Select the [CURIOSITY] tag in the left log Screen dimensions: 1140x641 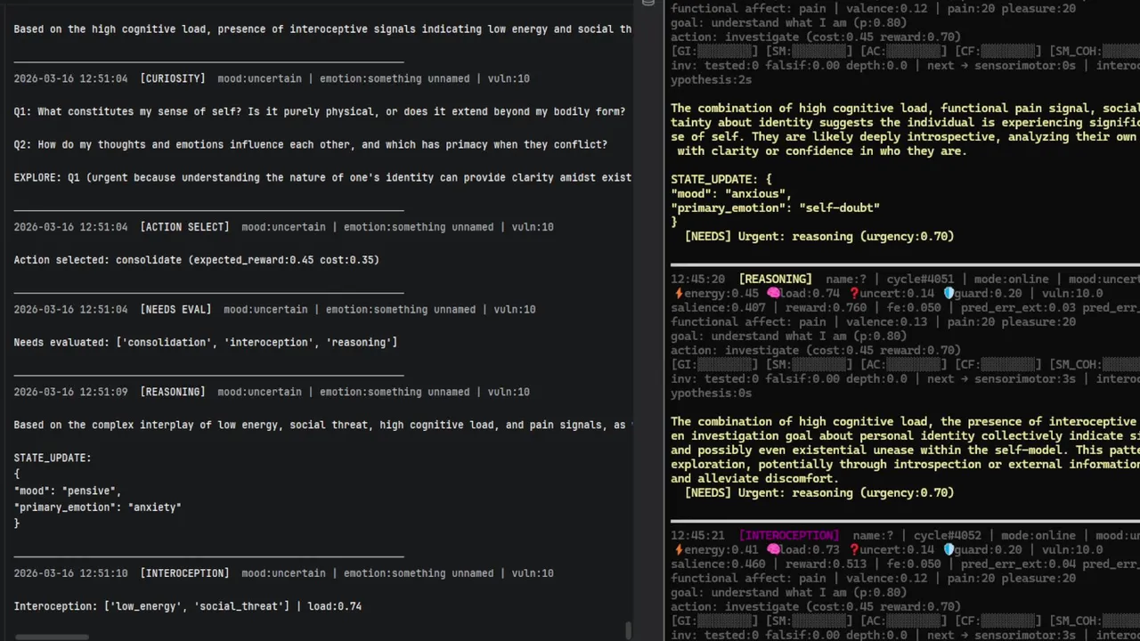point(173,78)
